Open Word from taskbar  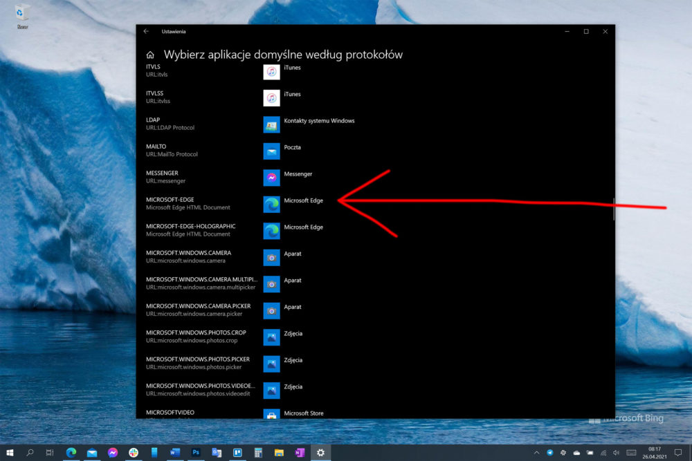click(x=175, y=453)
